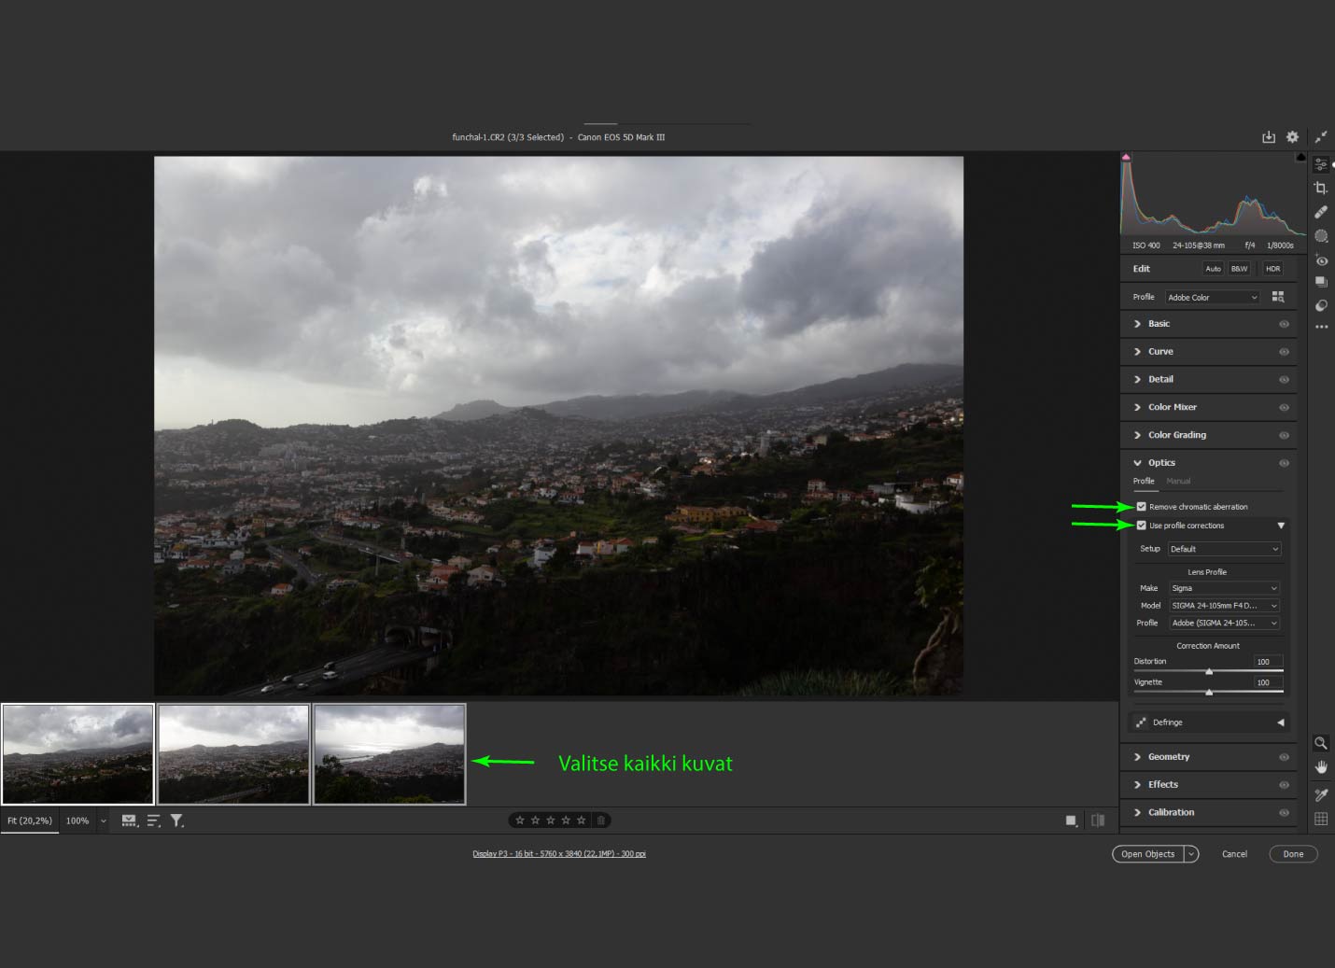The height and width of the screenshot is (968, 1335).
Task: Toggle visibility eye for Detail panel
Action: pos(1284,380)
